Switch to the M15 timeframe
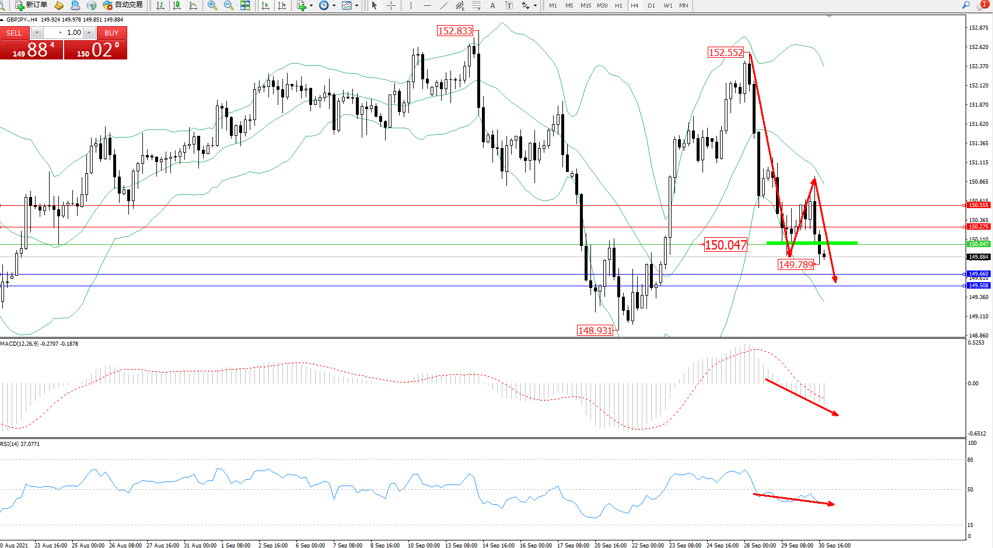 click(x=586, y=5)
